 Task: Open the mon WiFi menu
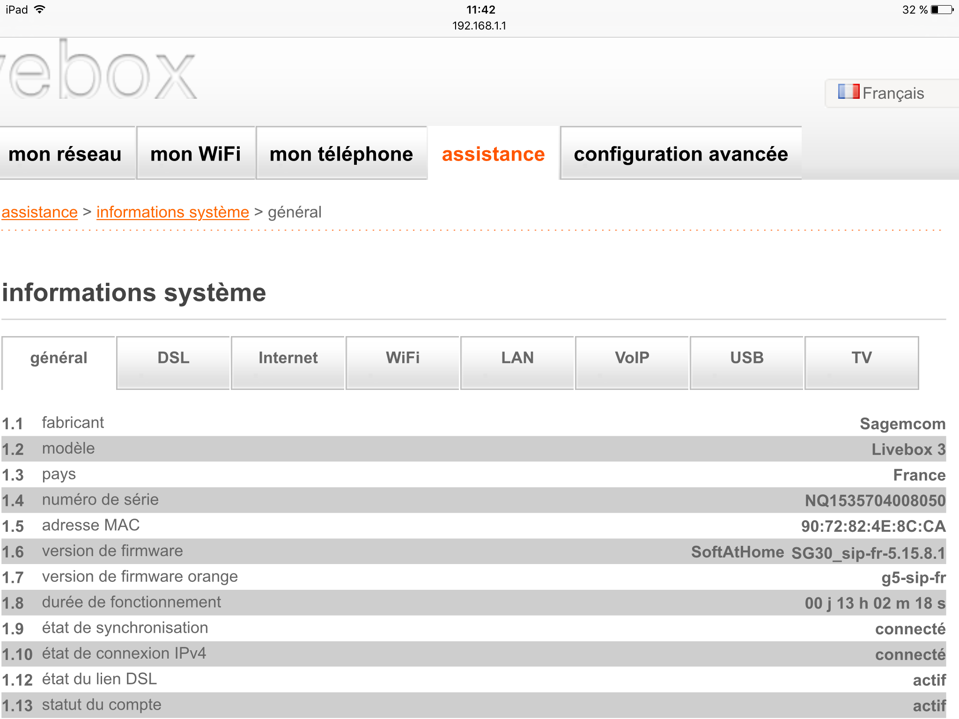(196, 154)
